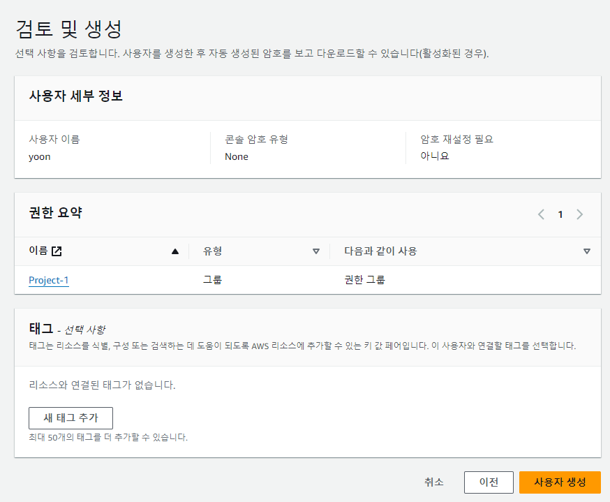Image resolution: width=610 pixels, height=502 pixels.
Task: Click the 사용자 세부 정보 heading
Action: (x=76, y=96)
